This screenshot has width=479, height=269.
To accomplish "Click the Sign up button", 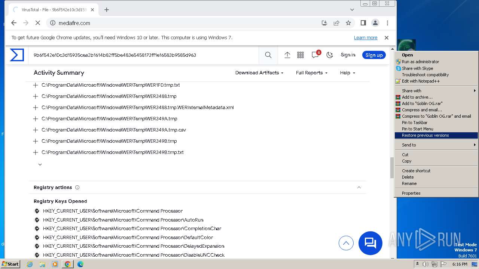I will pos(374,55).
